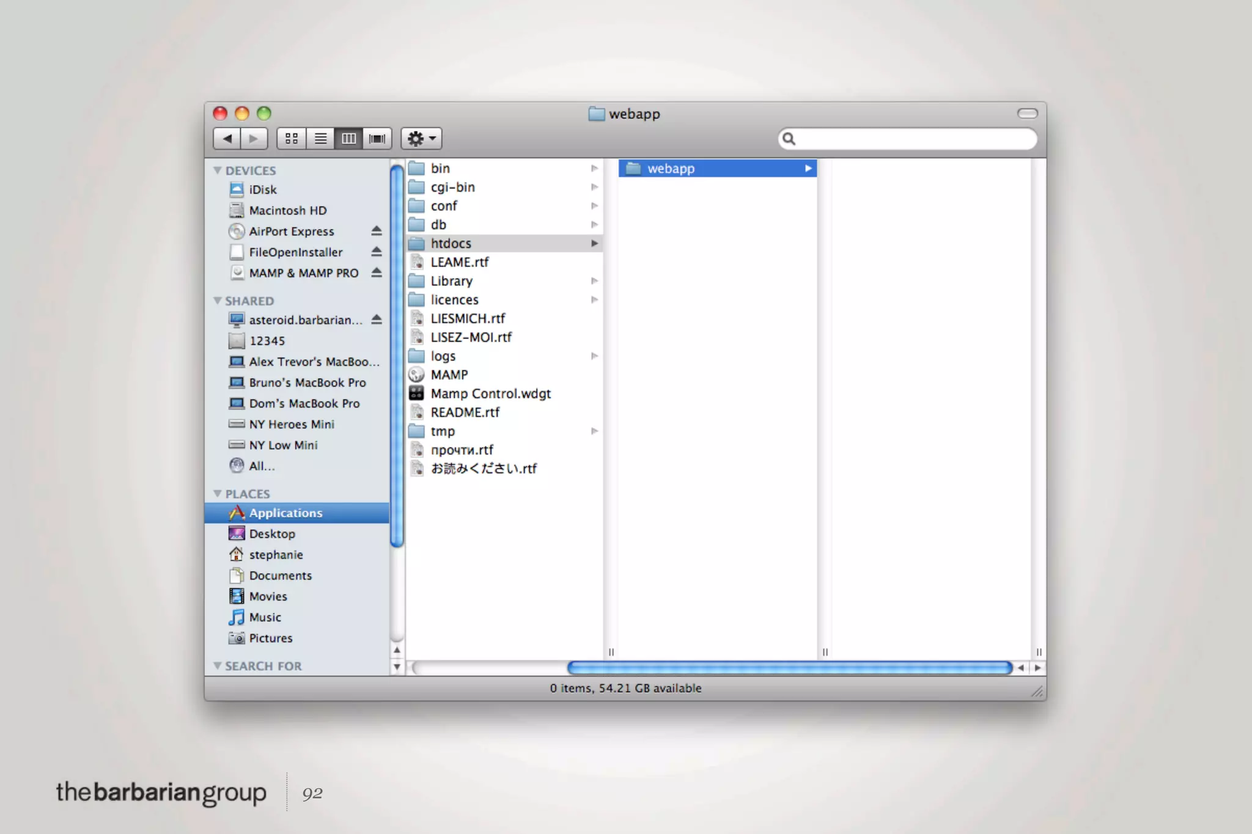Screen dimensions: 1252x834
Task: Collapse the PLACES sidebar section
Action: tap(217, 494)
